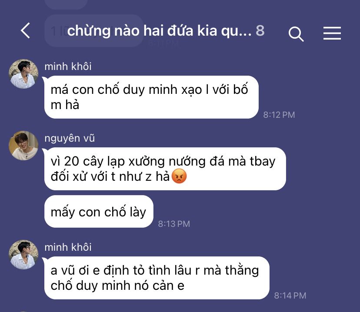Select the 'a vũ ơi e định tỏ tình' bubble

click(157, 278)
